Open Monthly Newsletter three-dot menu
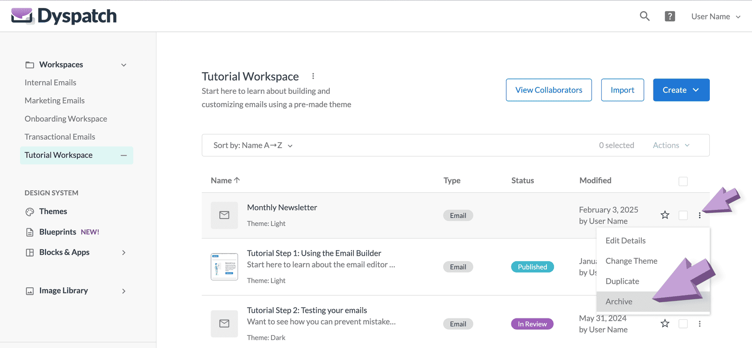The image size is (752, 348). click(700, 215)
